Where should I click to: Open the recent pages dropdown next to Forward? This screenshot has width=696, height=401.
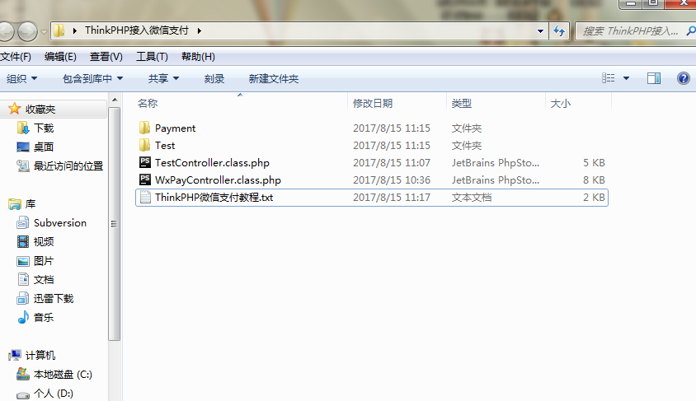pyautogui.click(x=44, y=32)
